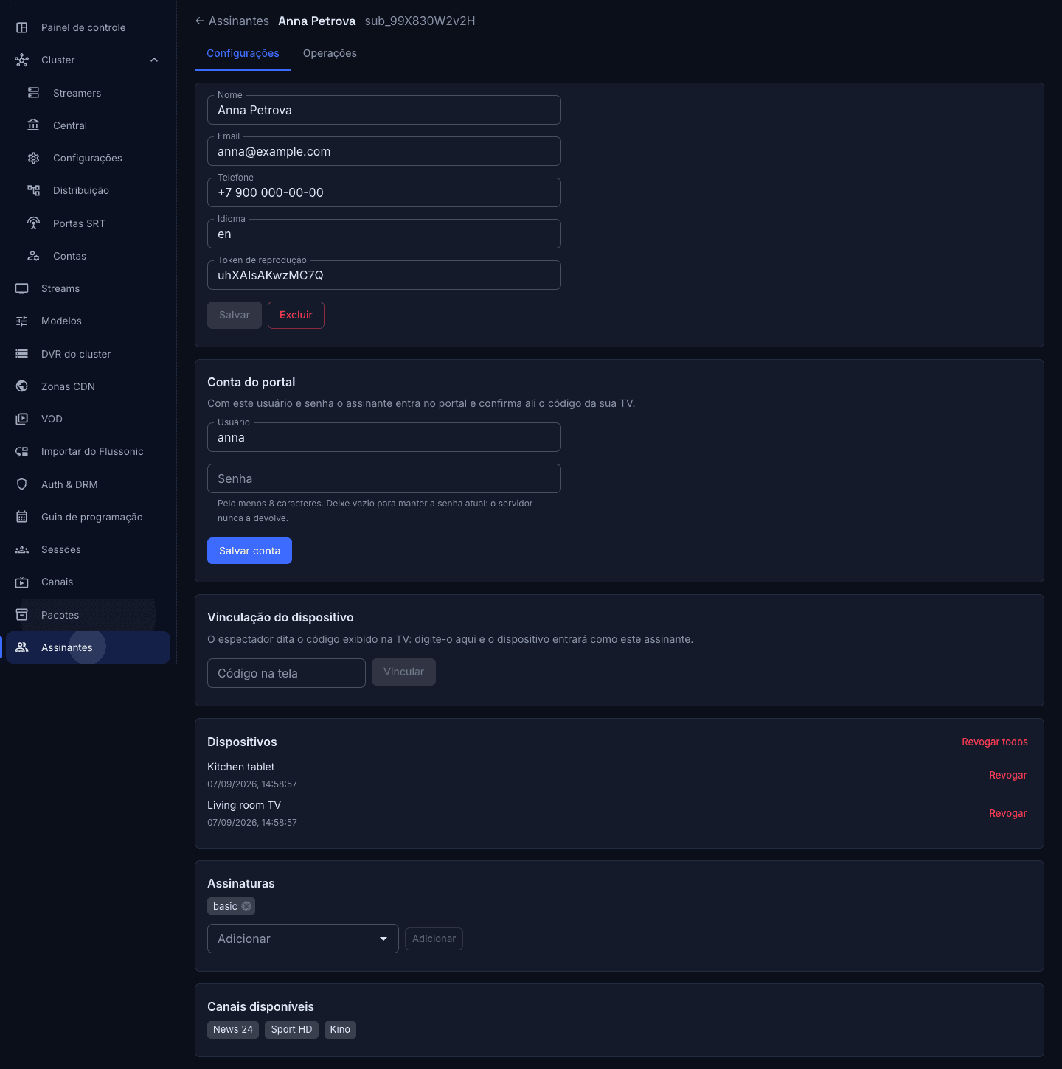
Task: Revoke the Living room TV device
Action: click(1008, 813)
